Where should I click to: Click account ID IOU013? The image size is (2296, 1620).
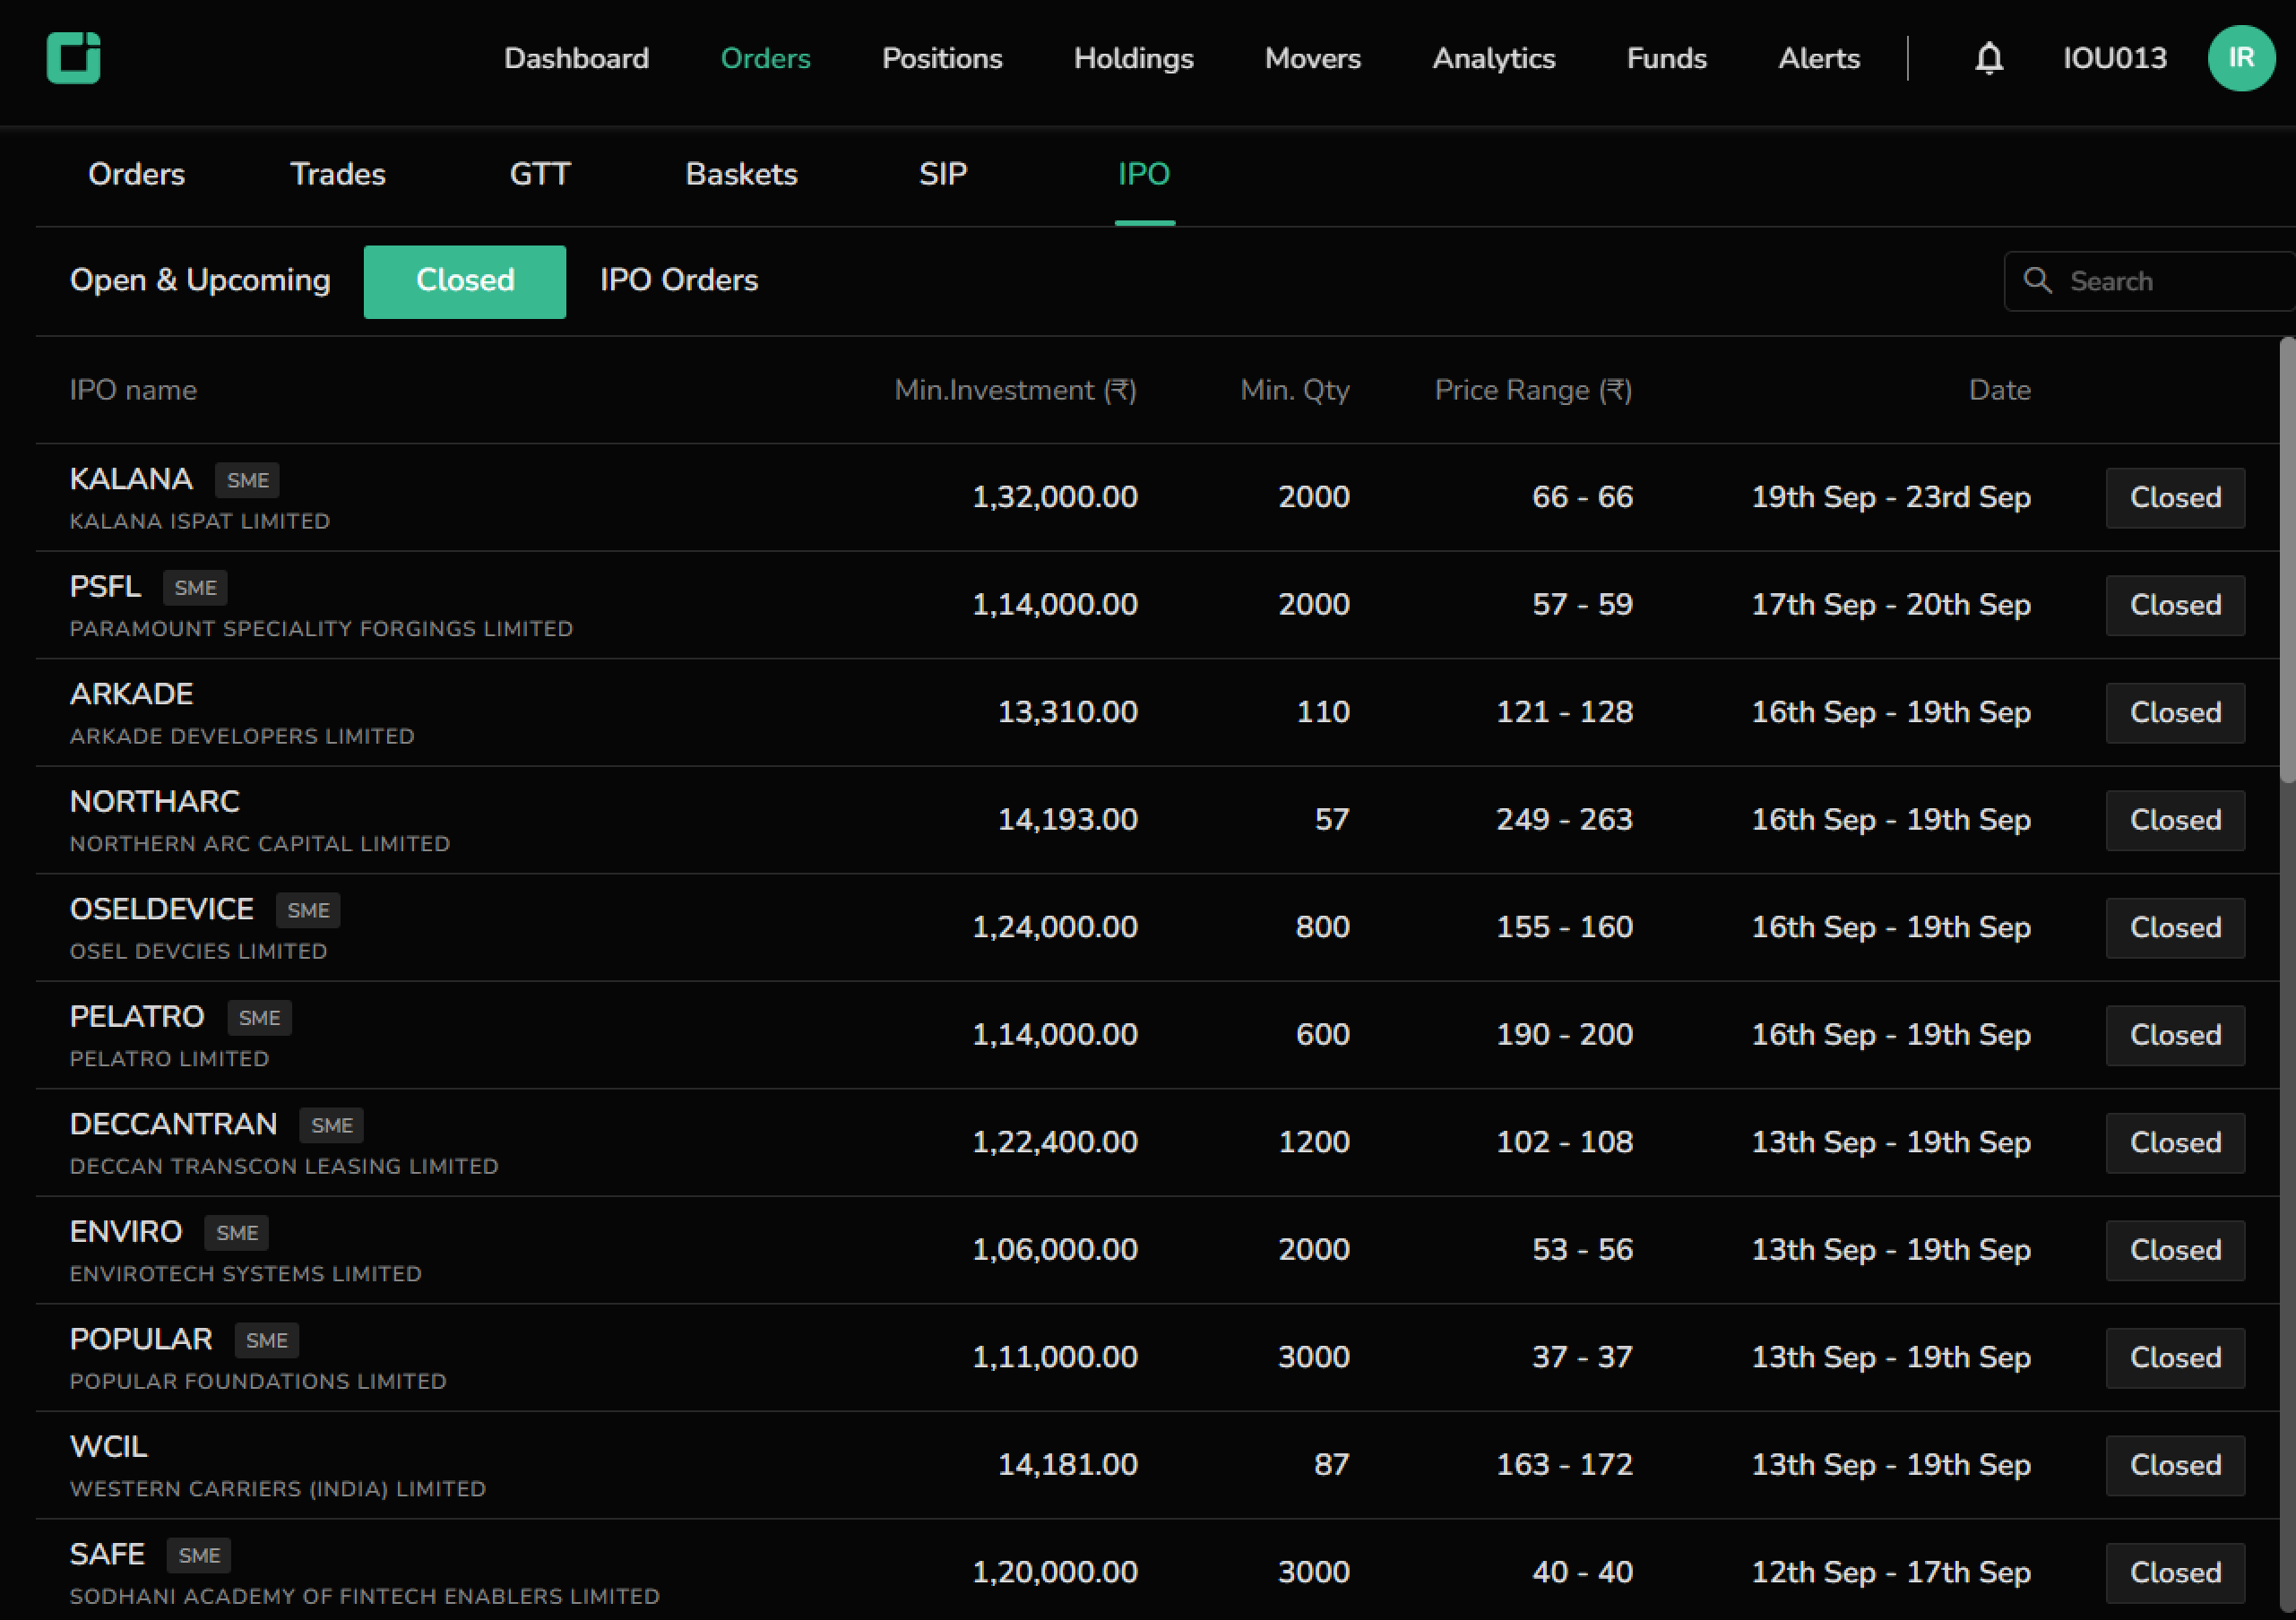pyautogui.click(x=2114, y=58)
